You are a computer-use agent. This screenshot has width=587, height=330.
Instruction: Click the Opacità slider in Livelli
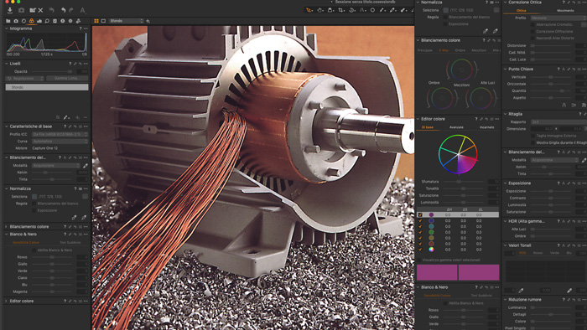pyautogui.click(x=52, y=71)
